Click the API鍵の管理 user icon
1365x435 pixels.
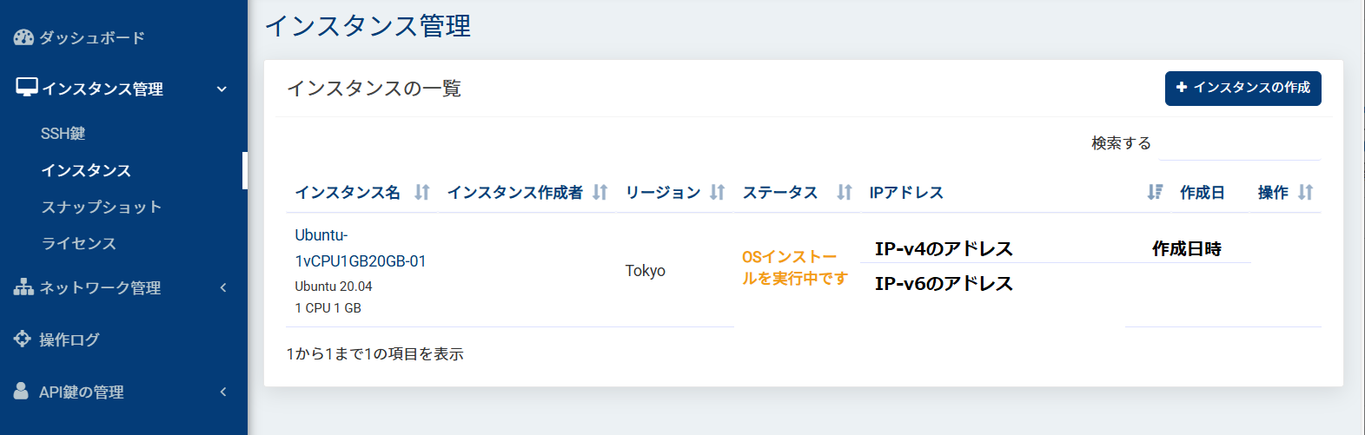[x=22, y=392]
